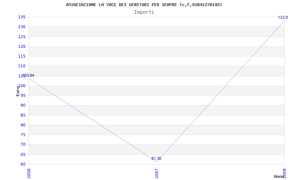The height and width of the screenshot is (180, 288).
Task: Click the 70 y-axis tick label
Action: pos(23,145)
